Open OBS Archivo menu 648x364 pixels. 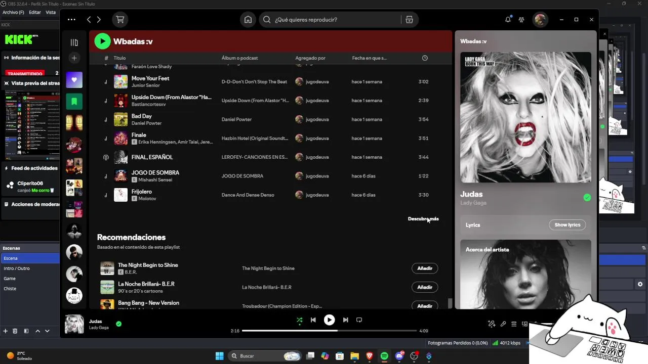(x=13, y=12)
